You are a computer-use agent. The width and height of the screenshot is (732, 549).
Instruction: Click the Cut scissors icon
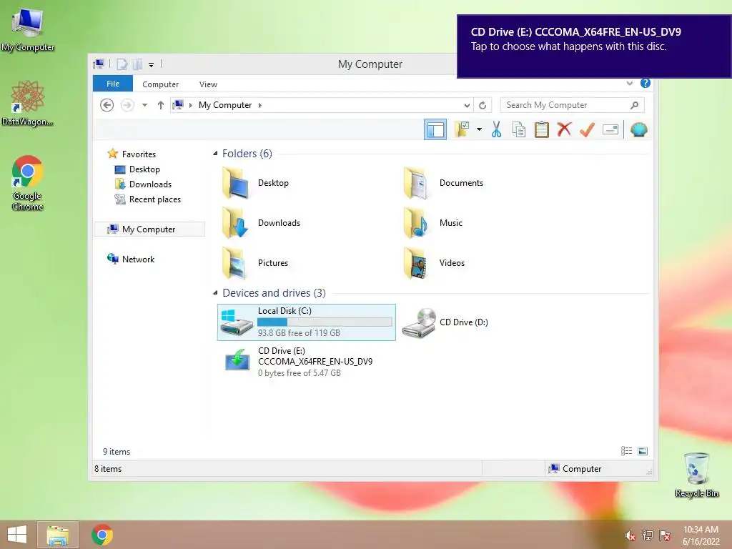click(496, 129)
